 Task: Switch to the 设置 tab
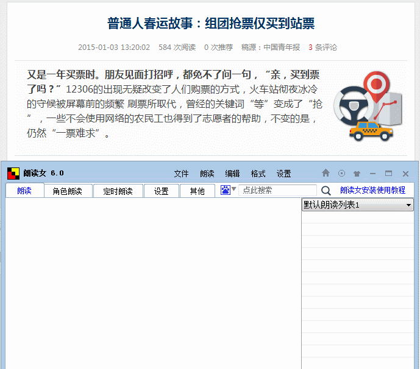162,191
